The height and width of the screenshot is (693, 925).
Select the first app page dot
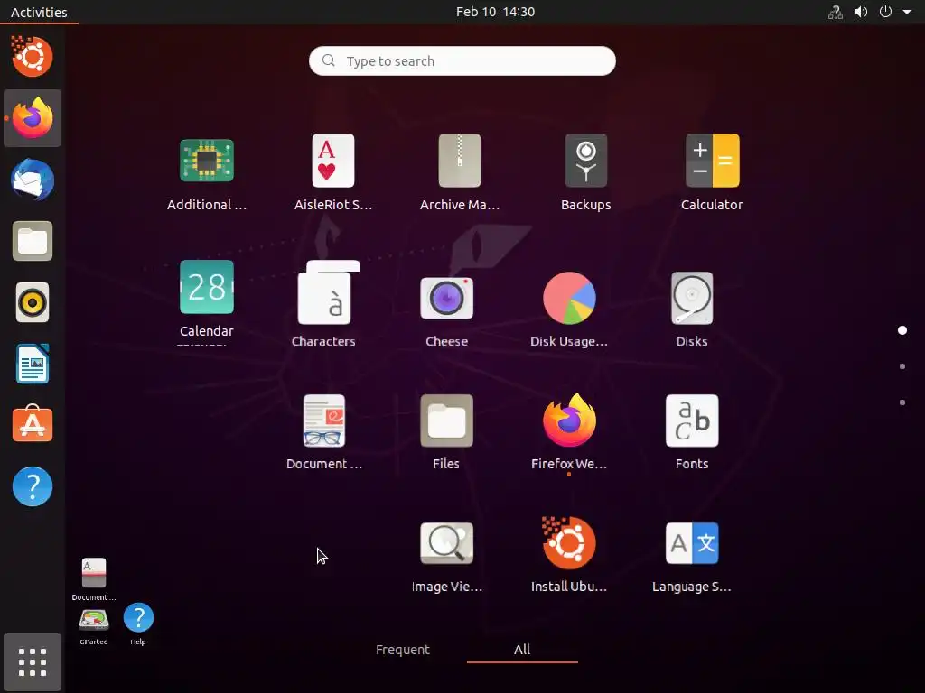click(902, 330)
